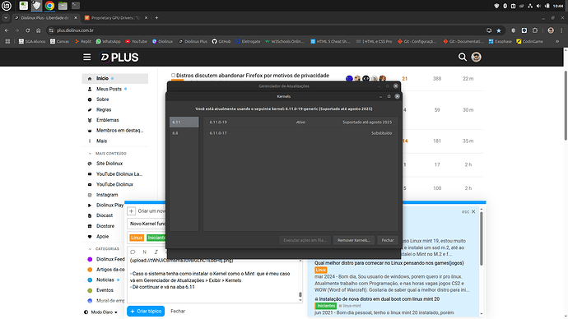568x319 pixels.
Task: Click the forum search magnifier icon
Action: [463, 58]
